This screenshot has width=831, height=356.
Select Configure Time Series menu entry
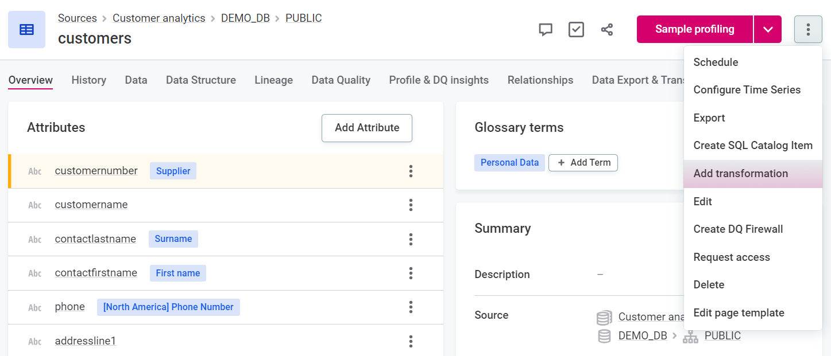coord(747,90)
